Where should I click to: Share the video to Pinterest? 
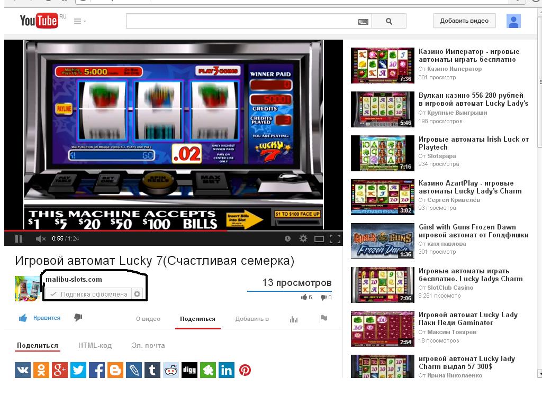pyautogui.click(x=245, y=370)
